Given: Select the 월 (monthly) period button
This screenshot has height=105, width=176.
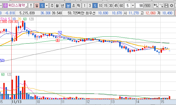Looking at the screenshot, I should (57, 6).
